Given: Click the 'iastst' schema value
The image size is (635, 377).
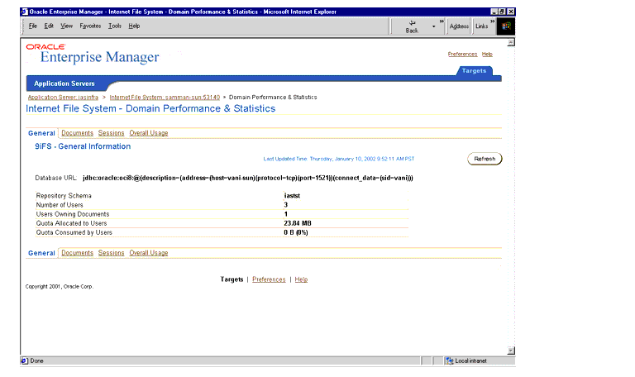Looking at the screenshot, I should point(292,196).
